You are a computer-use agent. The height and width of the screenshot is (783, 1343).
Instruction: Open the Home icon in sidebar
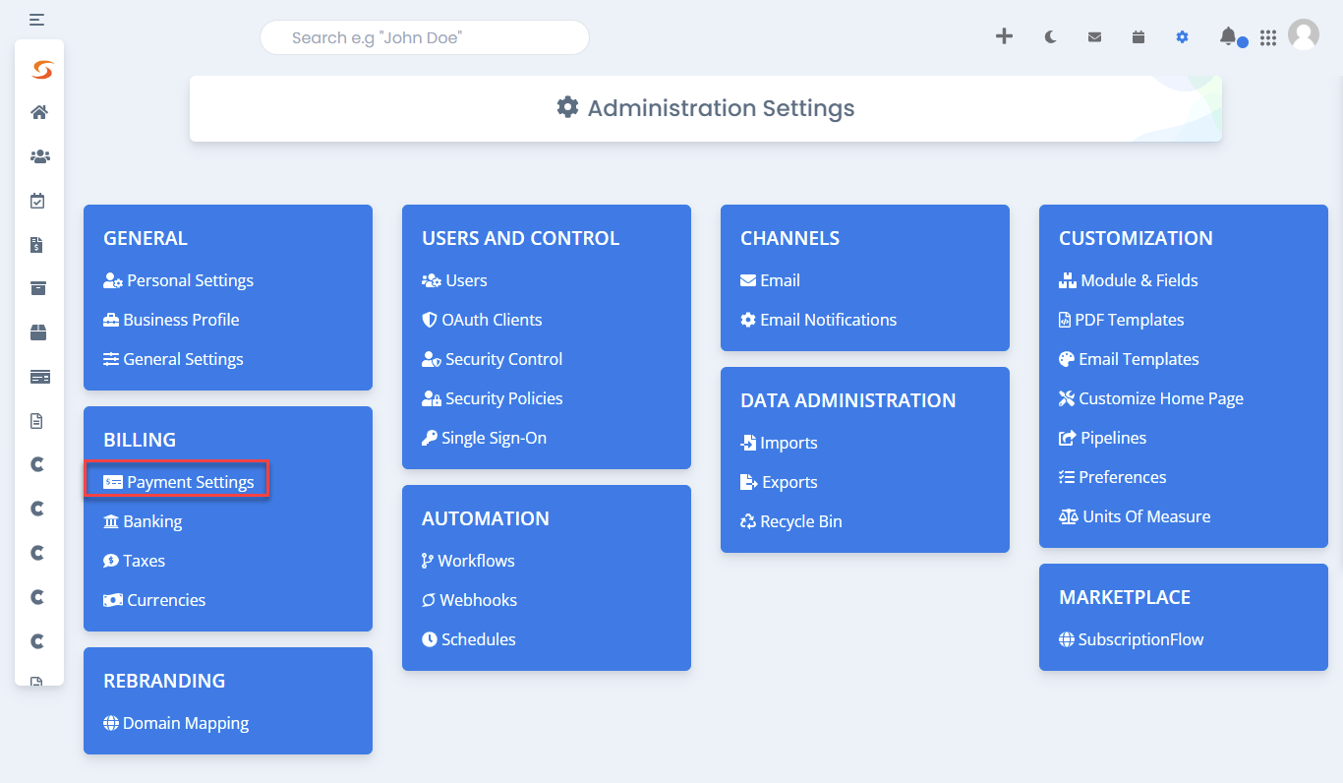coord(39,112)
